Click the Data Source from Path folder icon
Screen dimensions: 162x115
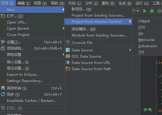[68, 69]
